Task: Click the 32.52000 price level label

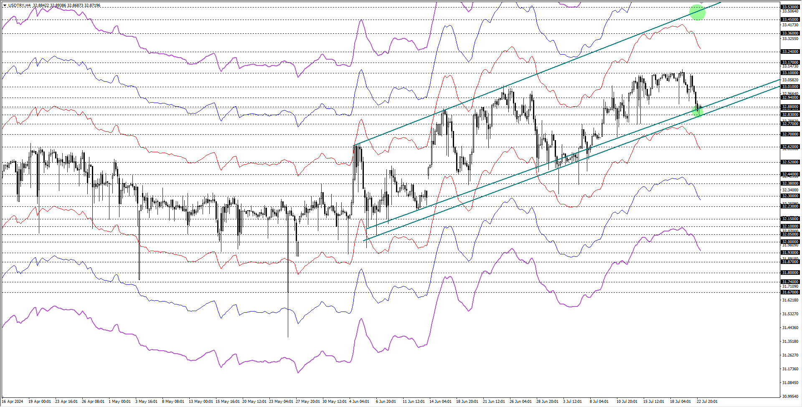Action: click(790, 162)
